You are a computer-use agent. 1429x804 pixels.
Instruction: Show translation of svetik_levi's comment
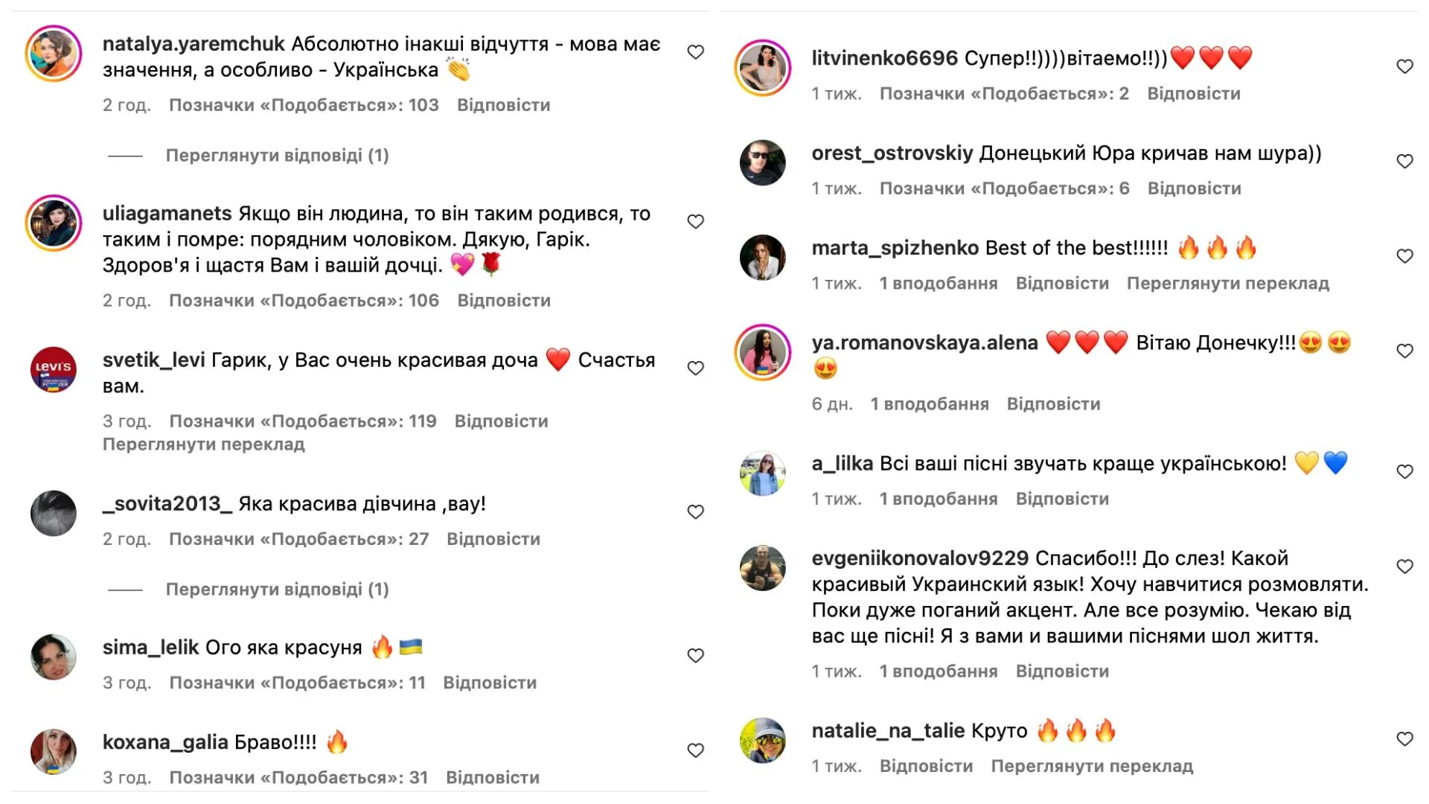pyautogui.click(x=203, y=444)
